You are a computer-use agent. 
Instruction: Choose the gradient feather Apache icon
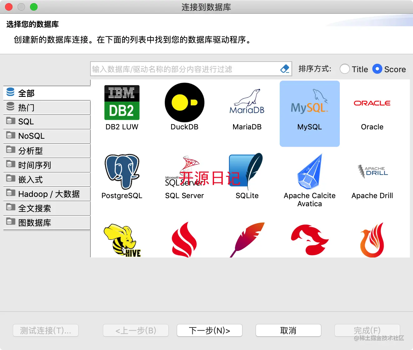(x=247, y=240)
